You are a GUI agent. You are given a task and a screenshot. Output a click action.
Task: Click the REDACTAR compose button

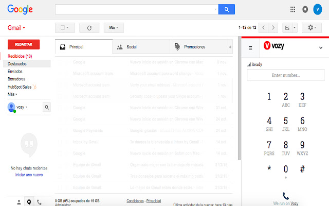click(x=24, y=44)
